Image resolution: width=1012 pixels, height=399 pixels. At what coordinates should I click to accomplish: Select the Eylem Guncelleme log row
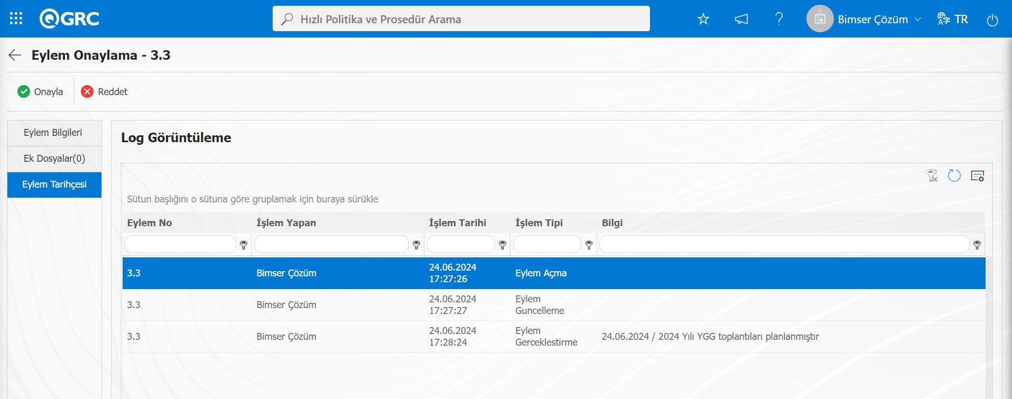(x=554, y=305)
